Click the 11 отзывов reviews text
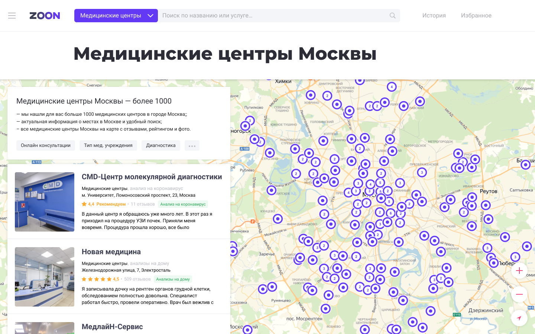Screen dimensions: 535x334 pos(143,204)
